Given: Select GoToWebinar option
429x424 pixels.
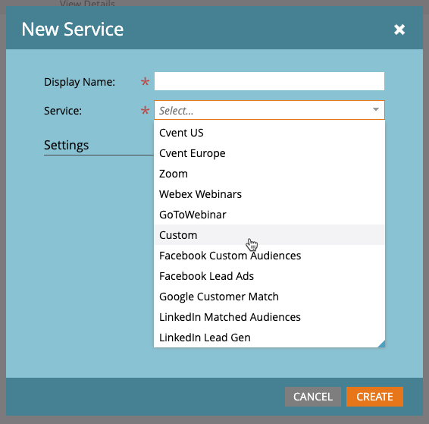Looking at the screenshot, I should [269, 215].
